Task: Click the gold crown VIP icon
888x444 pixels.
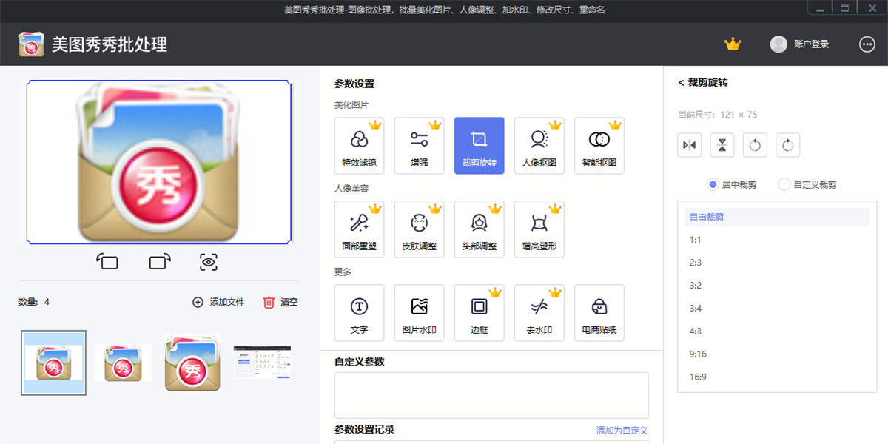Action: coord(733,44)
